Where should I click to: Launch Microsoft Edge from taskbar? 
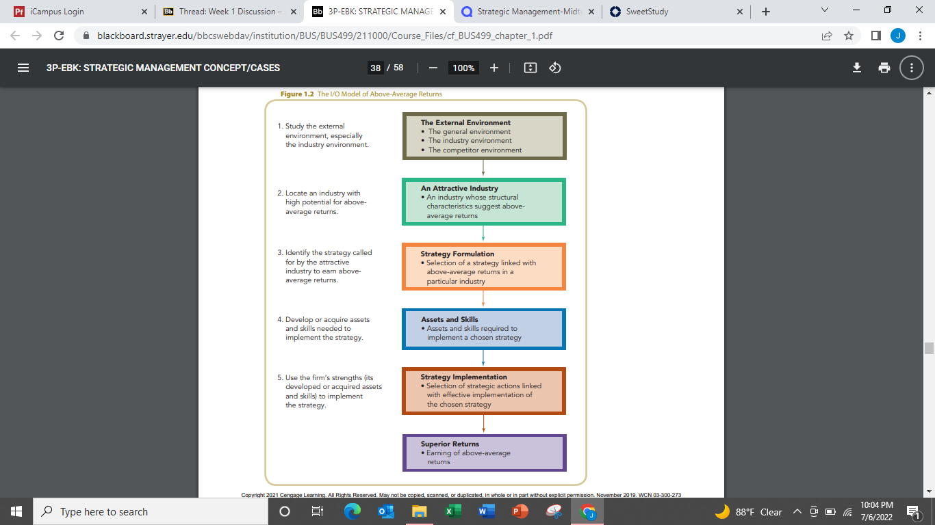353,511
